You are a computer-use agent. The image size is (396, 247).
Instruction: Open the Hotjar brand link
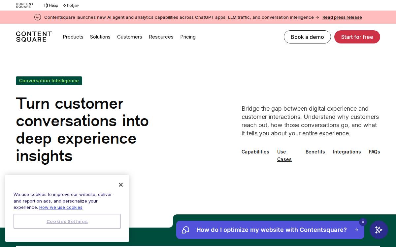pos(71,5)
